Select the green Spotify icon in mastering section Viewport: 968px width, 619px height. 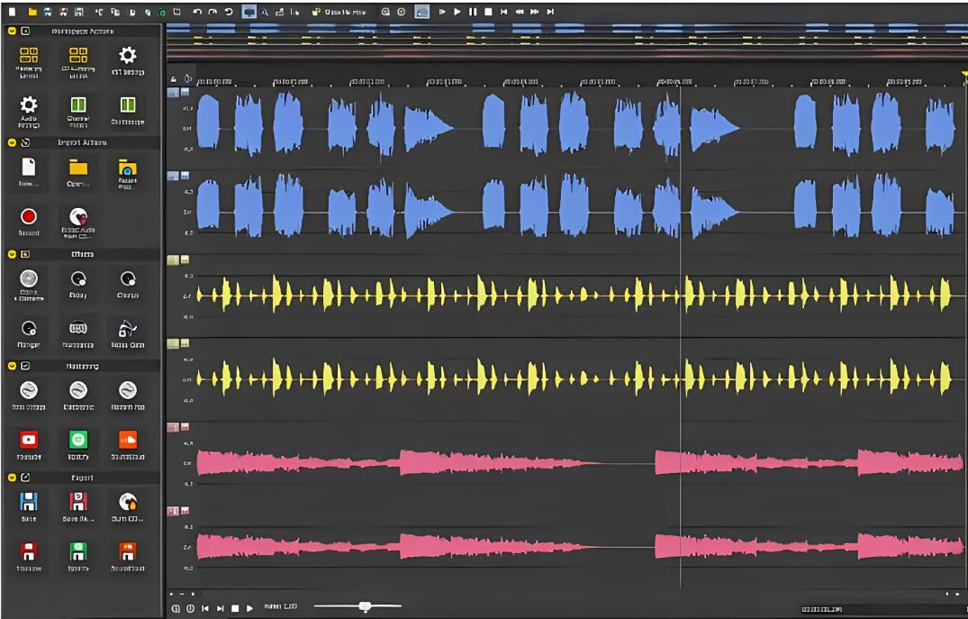(x=78, y=439)
